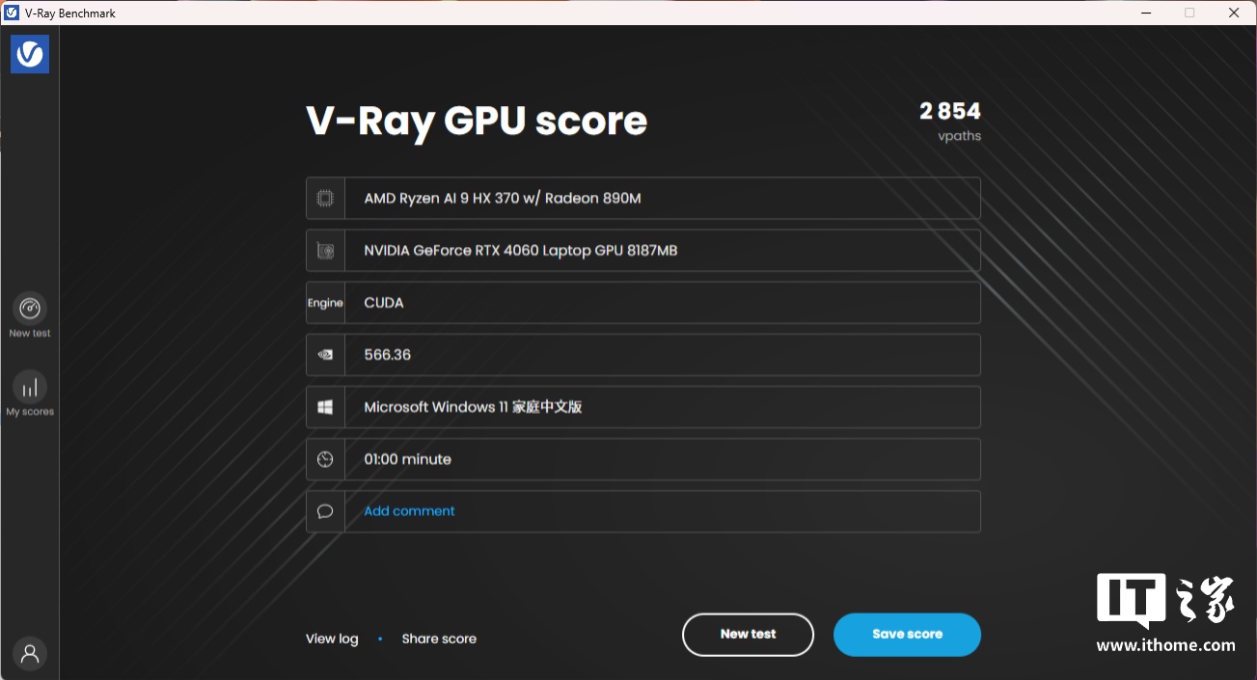The width and height of the screenshot is (1257, 680).
Task: Click the CPU chip icon beside AMD Ryzen row
Action: click(x=325, y=199)
